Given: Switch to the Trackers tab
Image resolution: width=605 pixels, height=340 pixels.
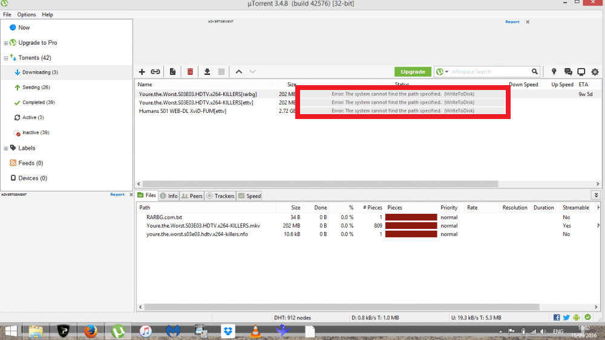Looking at the screenshot, I should 220,196.
